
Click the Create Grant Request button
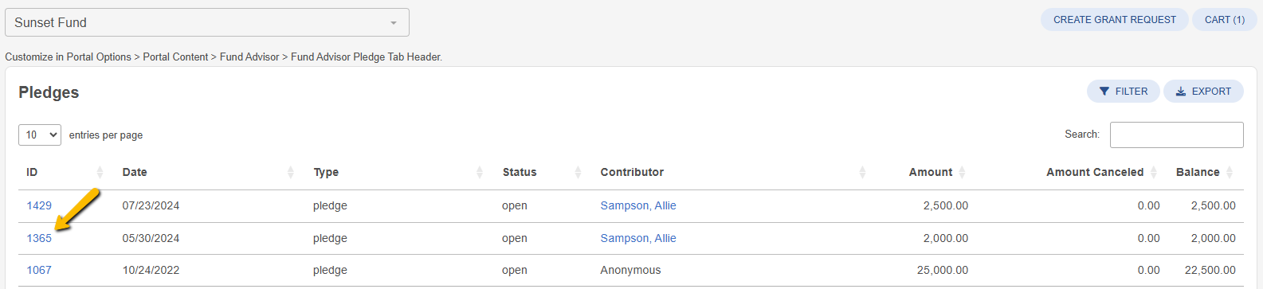click(1114, 20)
